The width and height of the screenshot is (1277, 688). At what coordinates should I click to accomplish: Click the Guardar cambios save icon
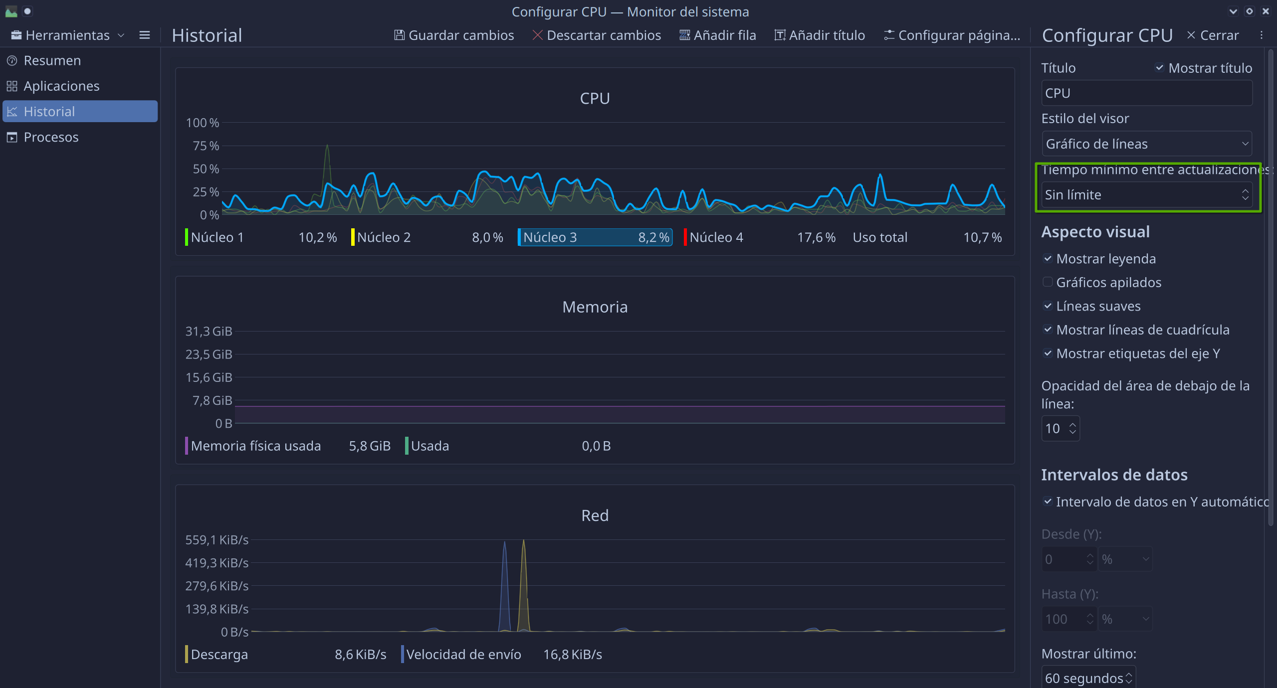(x=399, y=35)
